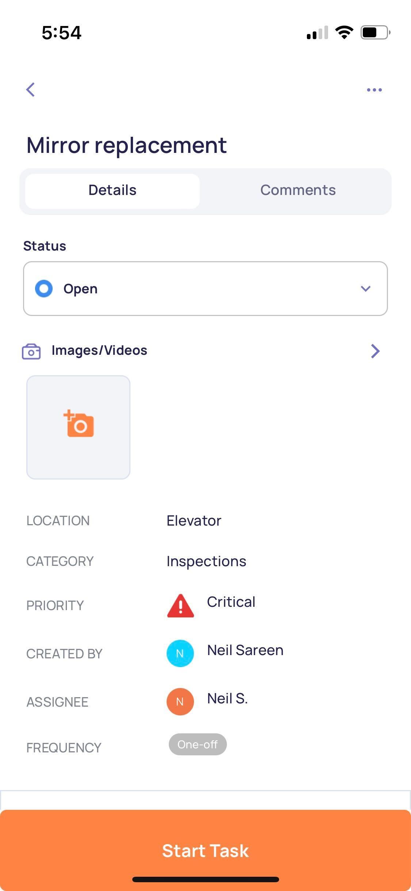Tap Neil Sareen's blue avatar

(x=180, y=653)
